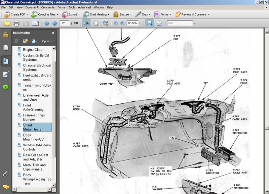Click the Zoom In plus button
Viewport: 269px width, 194px height.
pos(122,23)
